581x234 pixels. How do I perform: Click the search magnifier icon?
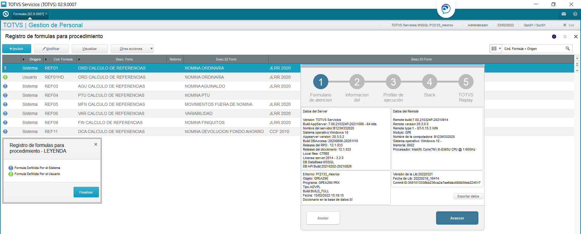(x=568, y=49)
